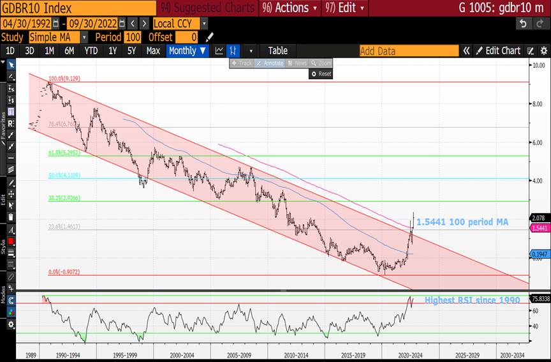The width and height of the screenshot is (551, 362).
Task: Click the undo arrow icon
Action: (x=522, y=24)
